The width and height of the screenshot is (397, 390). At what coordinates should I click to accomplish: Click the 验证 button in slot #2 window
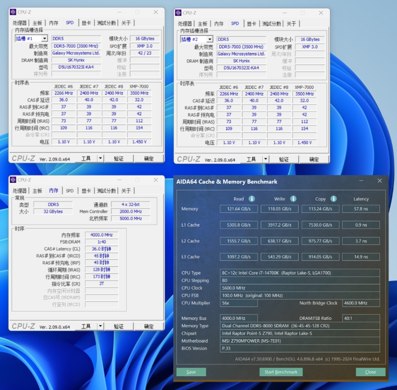pos(284,159)
